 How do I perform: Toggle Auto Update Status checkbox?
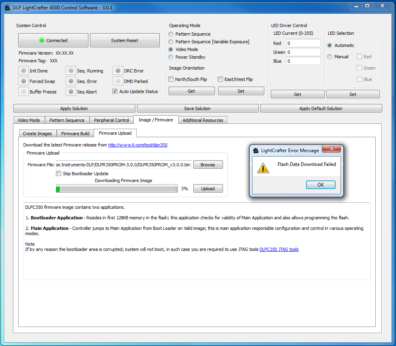115,91
